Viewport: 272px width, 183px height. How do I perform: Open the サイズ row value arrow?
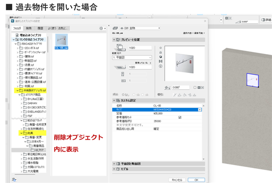(x=200, y=110)
